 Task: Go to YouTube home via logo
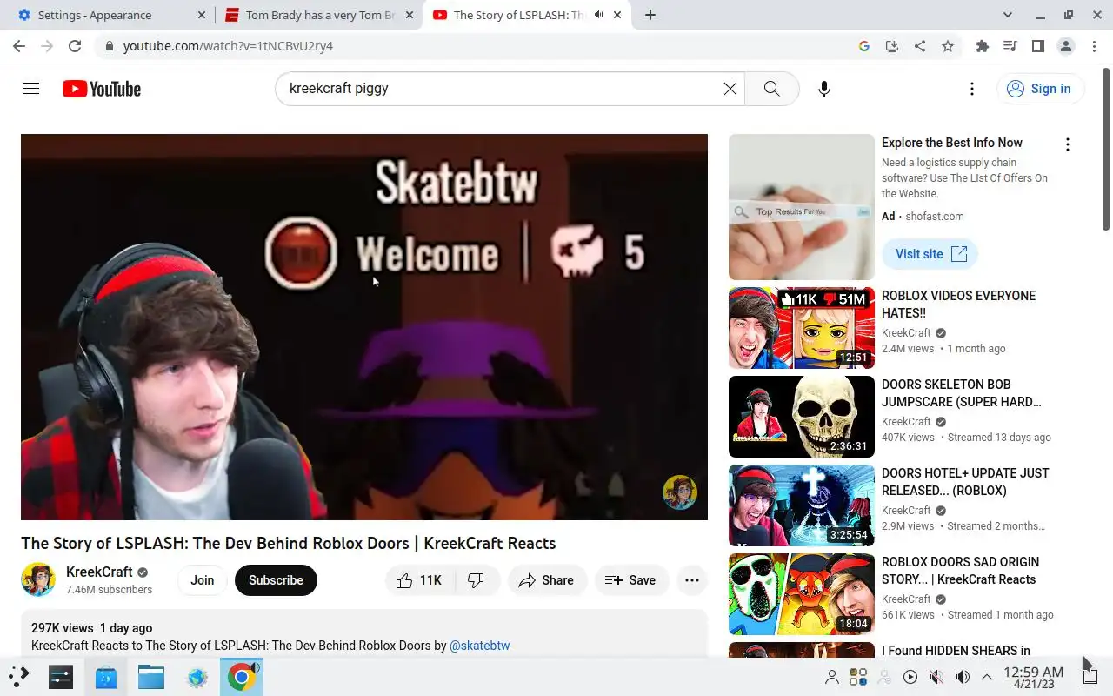coord(102,89)
